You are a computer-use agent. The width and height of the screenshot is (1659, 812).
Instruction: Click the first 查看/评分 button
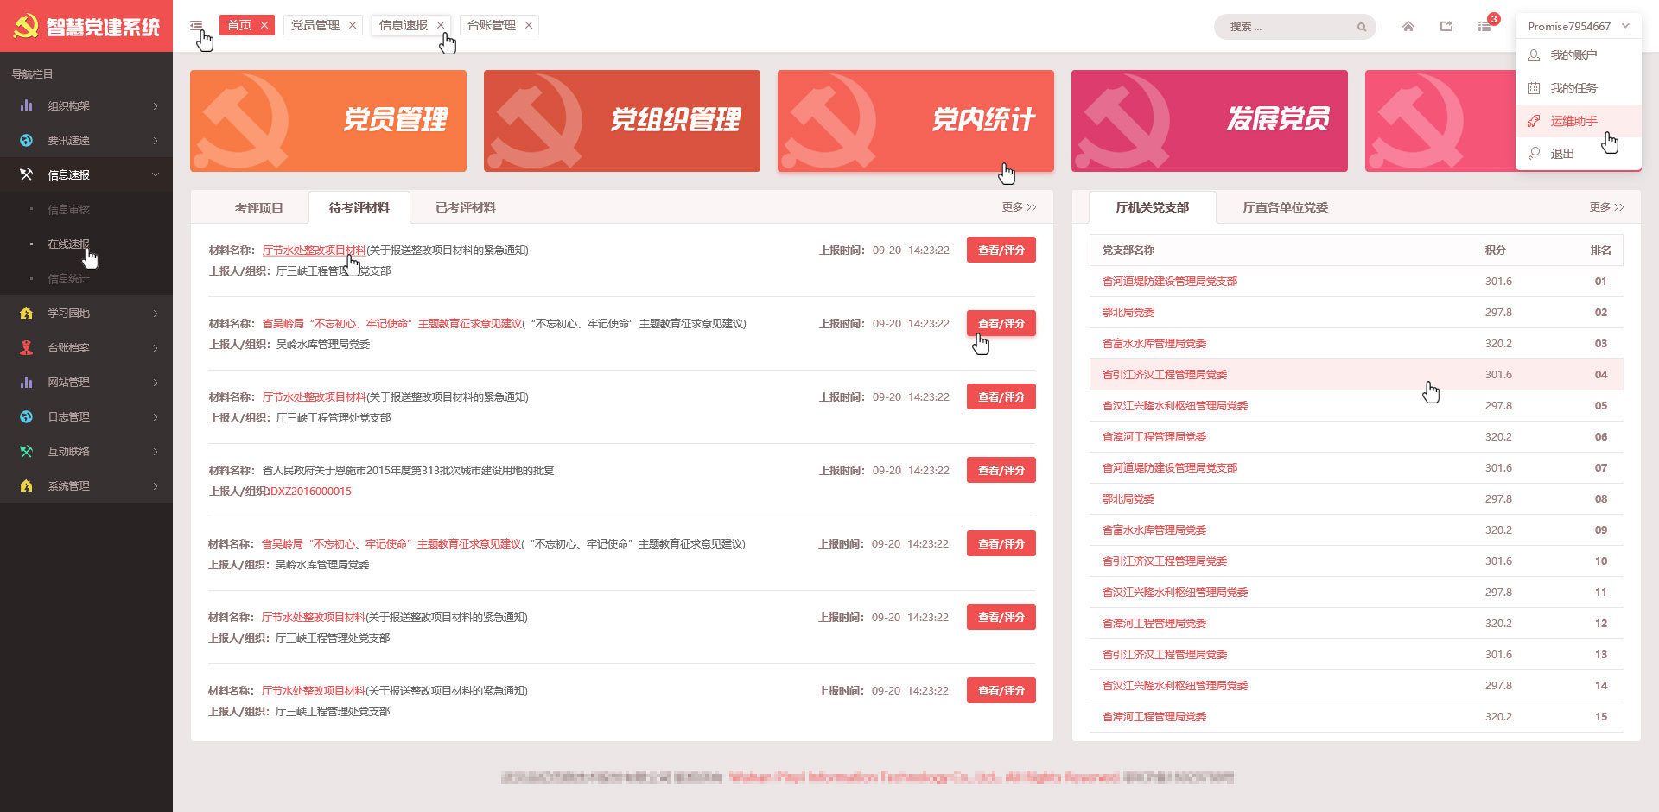click(x=1001, y=250)
